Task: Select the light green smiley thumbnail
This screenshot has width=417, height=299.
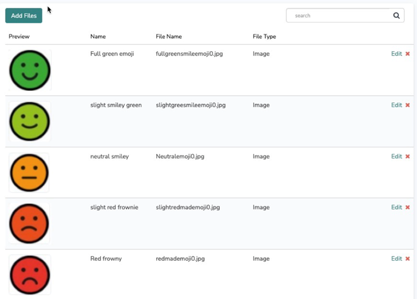Action: pos(30,121)
